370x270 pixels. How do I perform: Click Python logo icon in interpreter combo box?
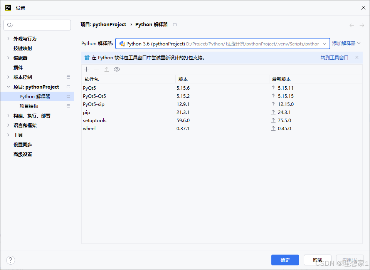point(122,44)
